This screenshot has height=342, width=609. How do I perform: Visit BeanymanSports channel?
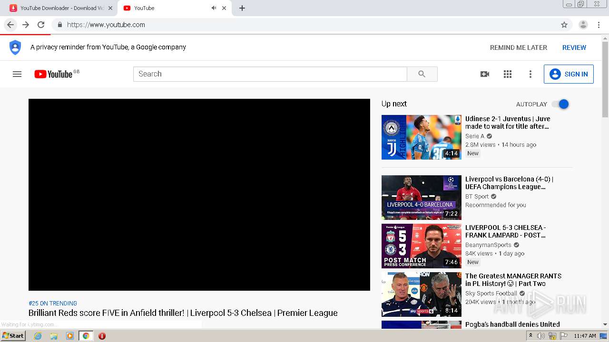click(x=488, y=245)
